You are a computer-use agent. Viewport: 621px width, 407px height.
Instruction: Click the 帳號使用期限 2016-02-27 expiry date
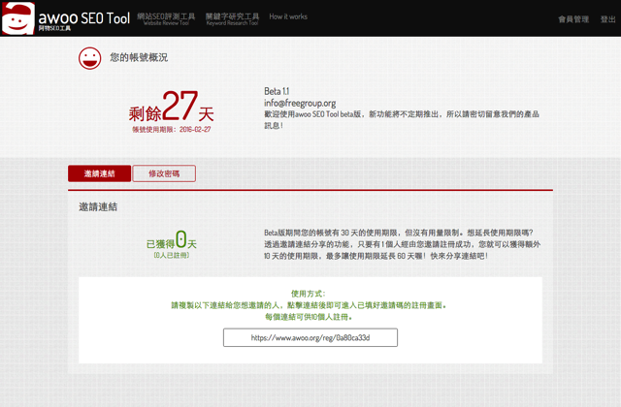(x=172, y=129)
